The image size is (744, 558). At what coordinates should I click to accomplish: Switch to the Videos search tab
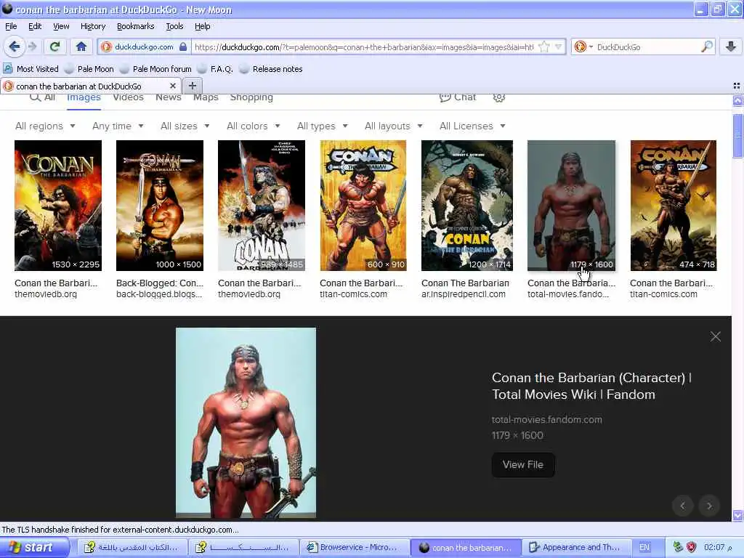click(x=128, y=97)
